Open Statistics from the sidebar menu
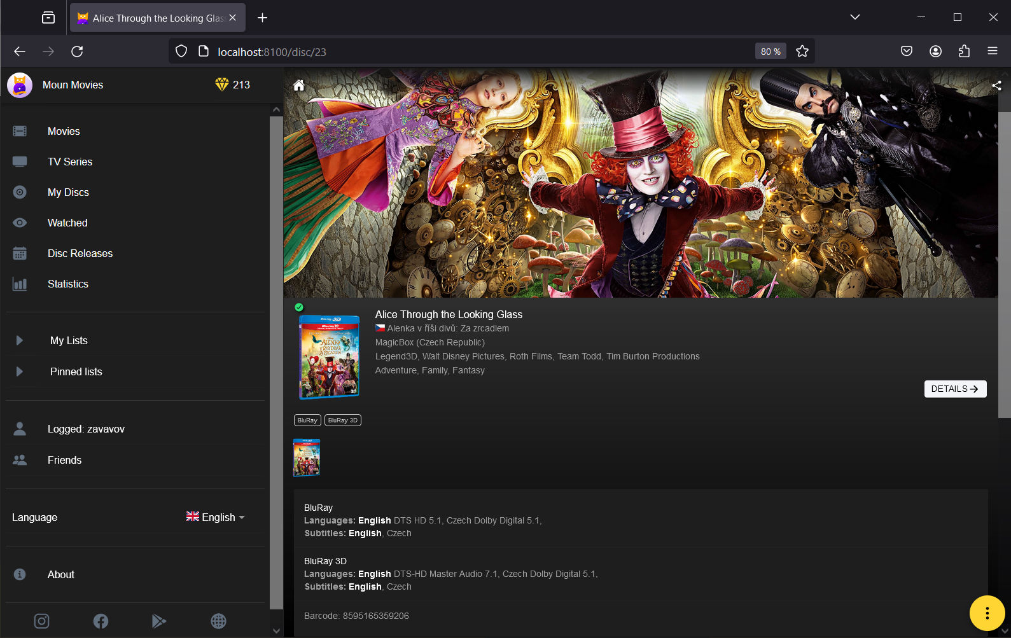The width and height of the screenshot is (1011, 638). [67, 284]
